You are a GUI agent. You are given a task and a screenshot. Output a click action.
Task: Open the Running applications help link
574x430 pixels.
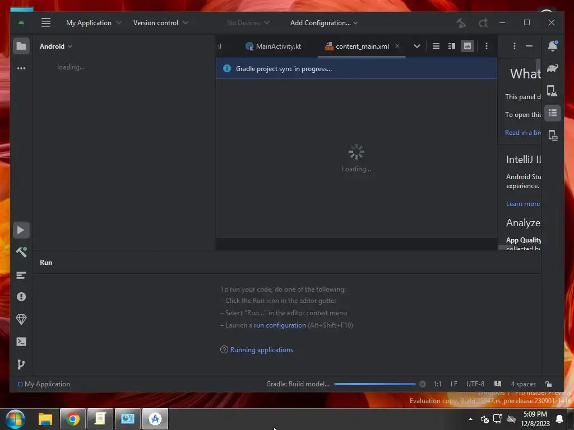click(261, 350)
